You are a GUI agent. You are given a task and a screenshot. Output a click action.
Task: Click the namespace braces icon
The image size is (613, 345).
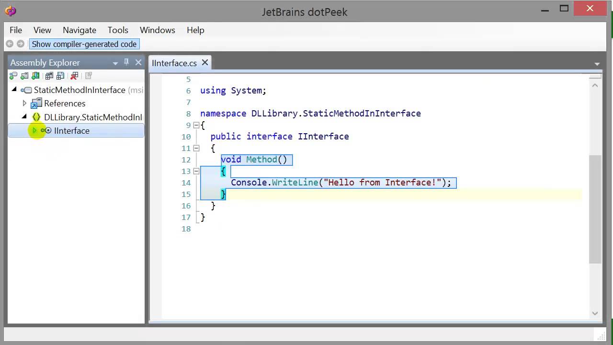click(x=36, y=117)
